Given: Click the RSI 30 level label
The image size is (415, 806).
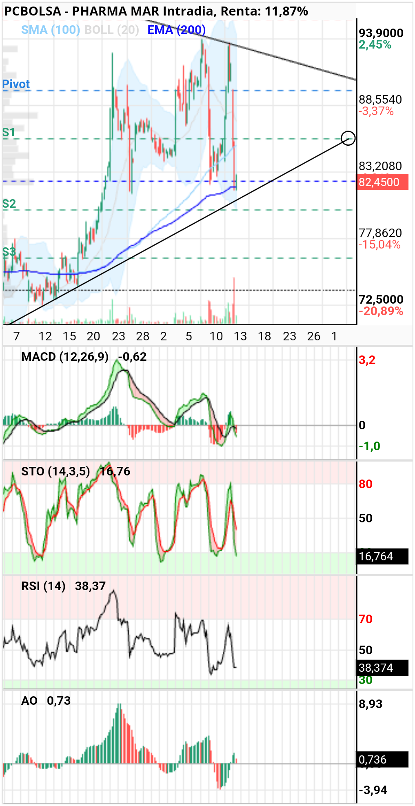Looking at the screenshot, I should (366, 680).
